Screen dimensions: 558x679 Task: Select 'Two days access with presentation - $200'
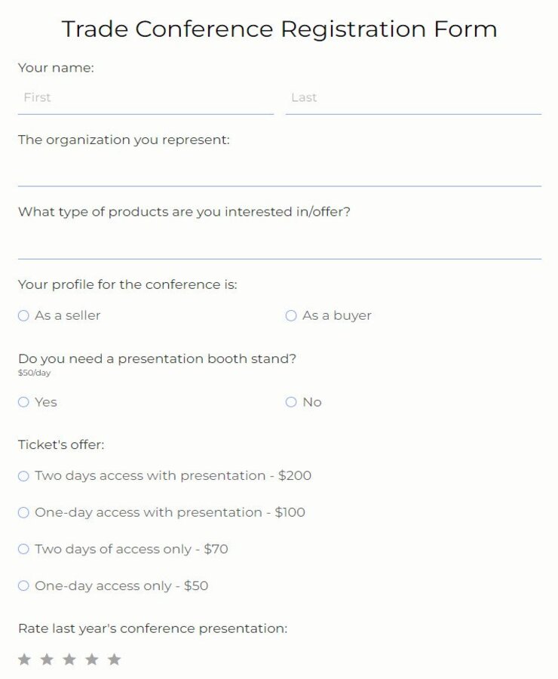click(x=23, y=476)
